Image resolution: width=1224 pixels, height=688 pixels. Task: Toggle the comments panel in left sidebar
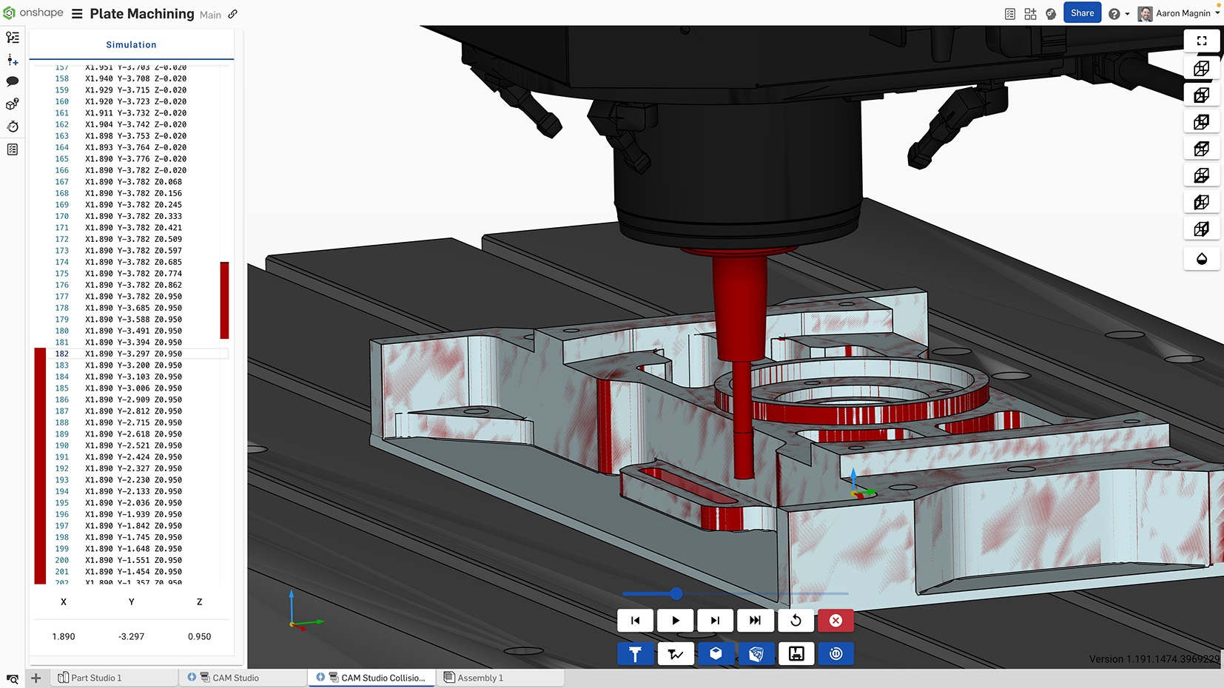tap(12, 81)
